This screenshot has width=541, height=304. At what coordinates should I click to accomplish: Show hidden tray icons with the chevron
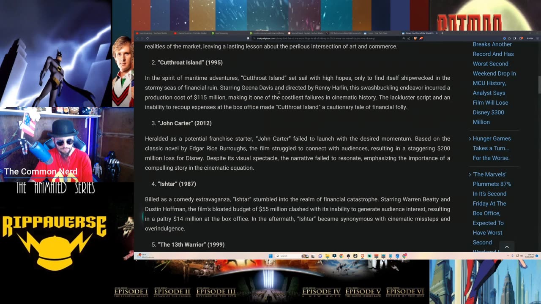coord(508,256)
